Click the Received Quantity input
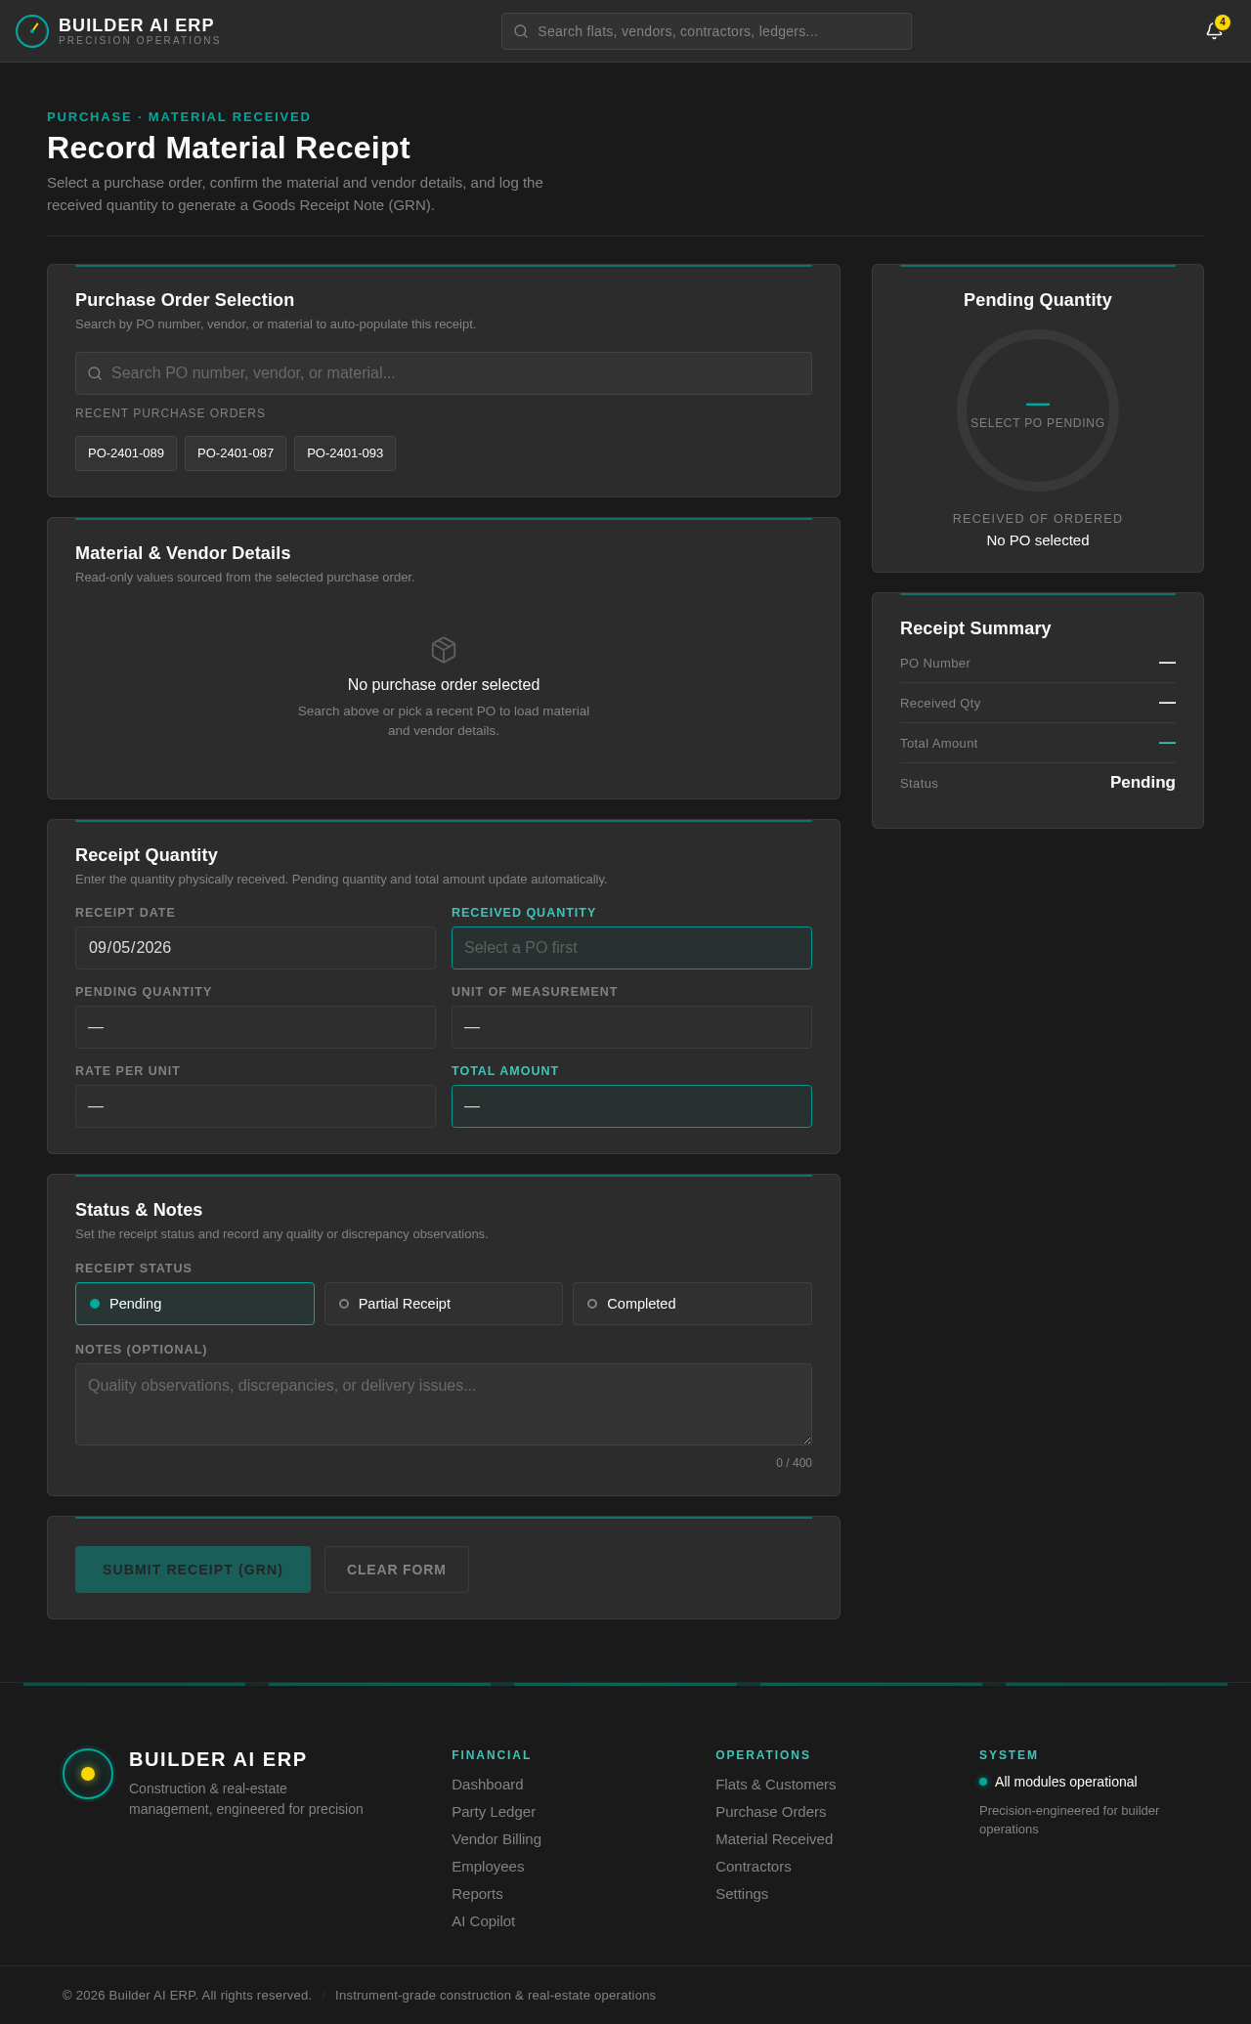Viewport: 1251px width, 2024px height. click(631, 948)
